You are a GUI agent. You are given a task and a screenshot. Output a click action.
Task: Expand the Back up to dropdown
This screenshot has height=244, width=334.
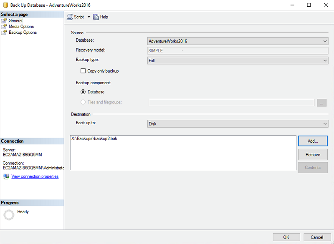point(325,123)
